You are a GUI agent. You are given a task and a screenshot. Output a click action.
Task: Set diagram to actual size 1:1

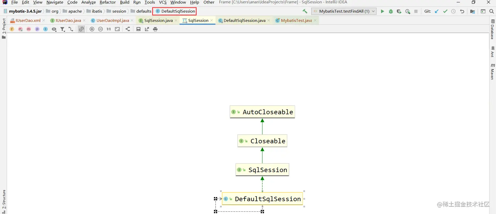point(109,29)
